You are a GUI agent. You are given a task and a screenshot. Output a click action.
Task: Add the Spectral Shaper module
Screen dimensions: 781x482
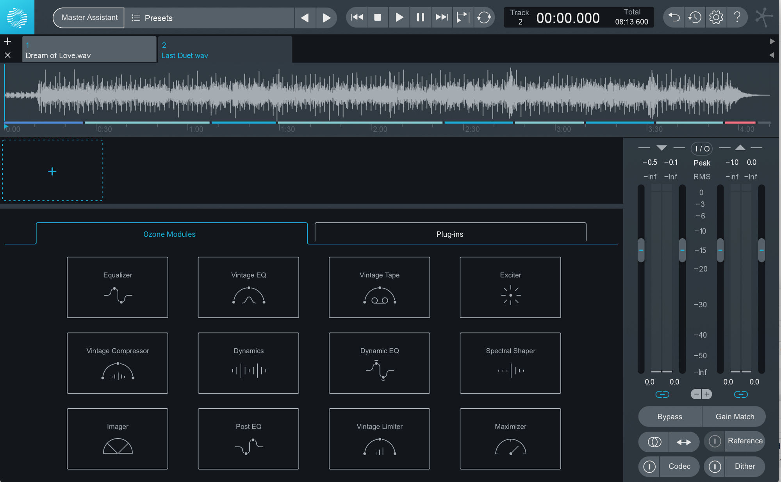pyautogui.click(x=510, y=363)
